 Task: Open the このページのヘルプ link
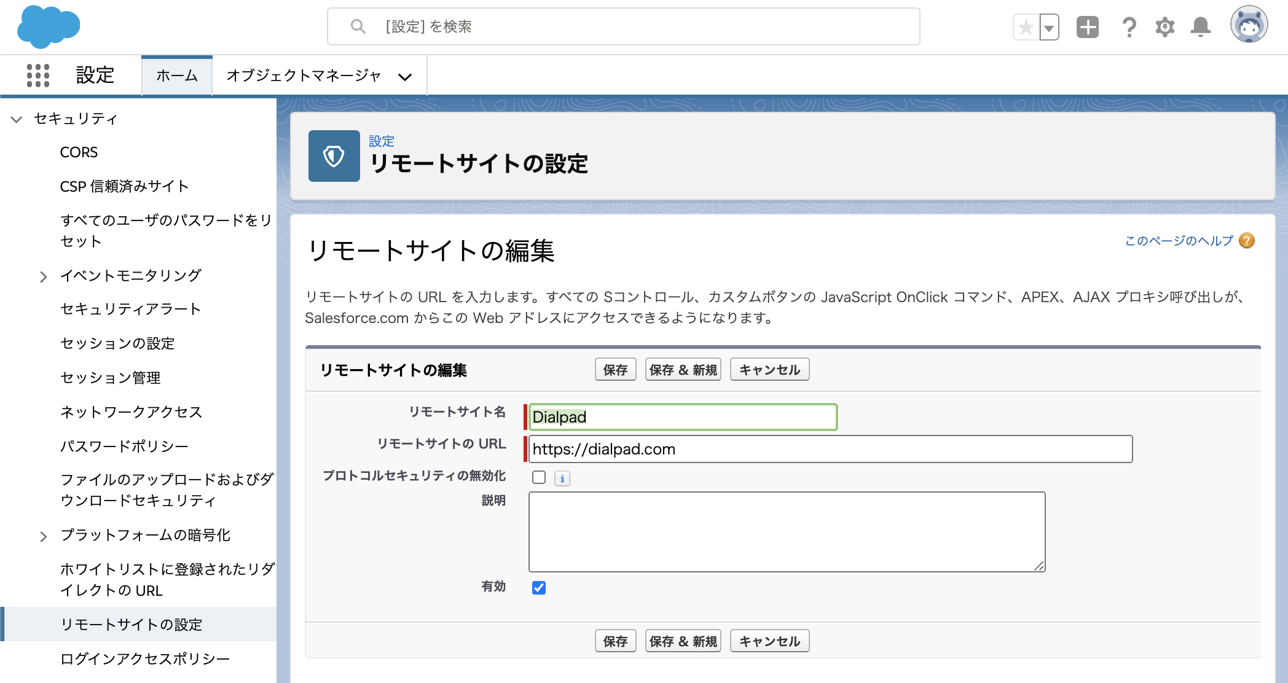[1179, 241]
